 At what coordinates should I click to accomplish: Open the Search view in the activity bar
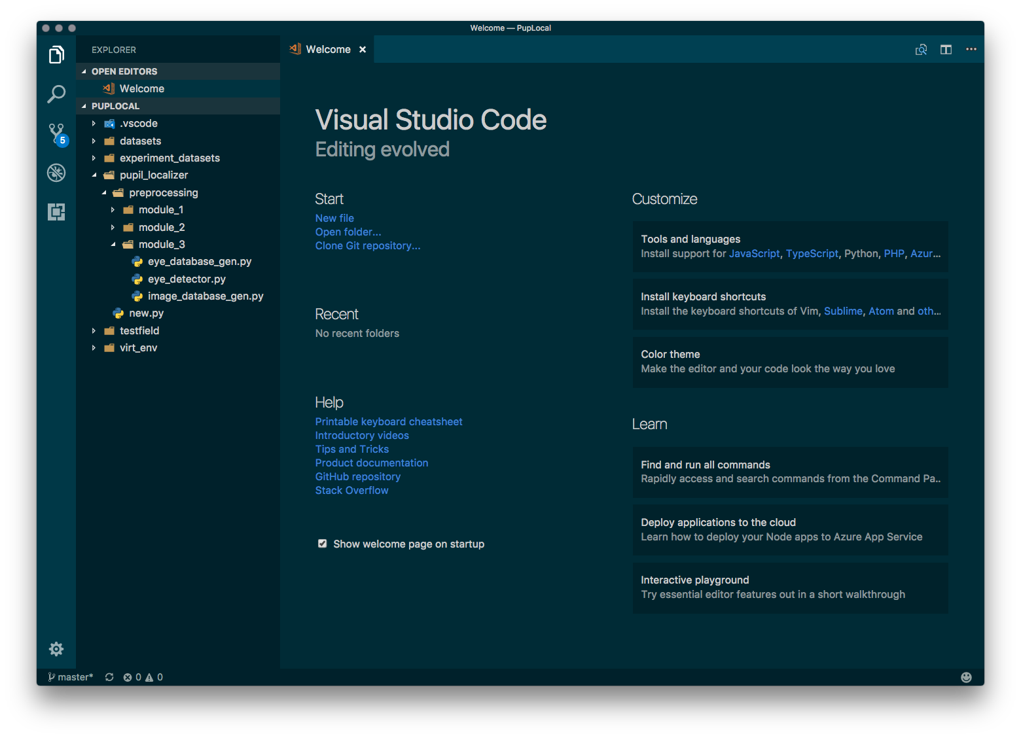coord(56,94)
